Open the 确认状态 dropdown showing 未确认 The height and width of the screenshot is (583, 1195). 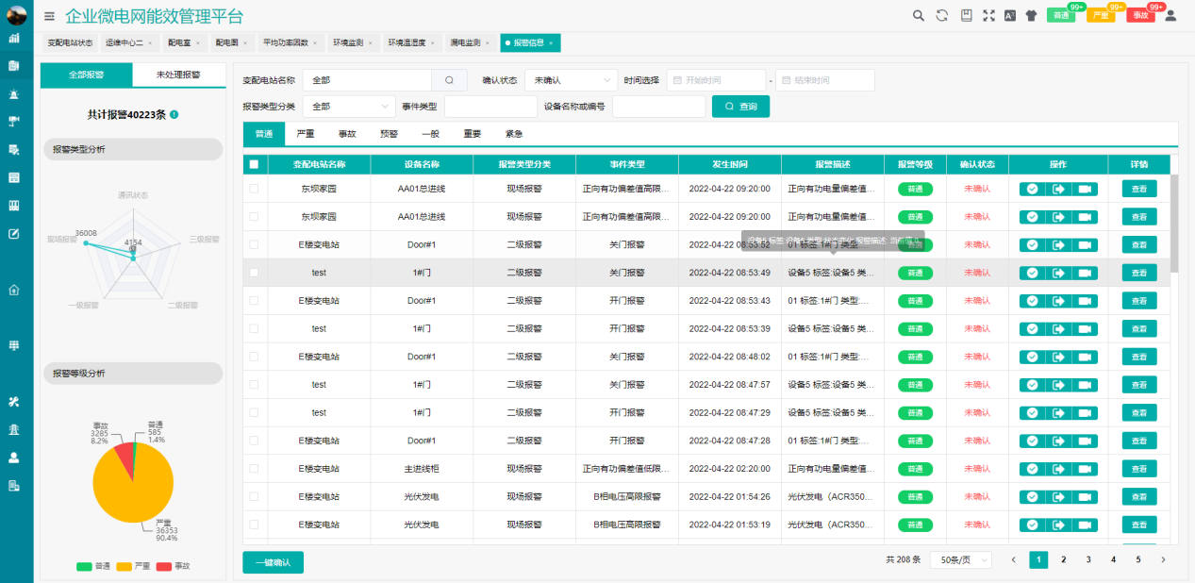click(x=571, y=80)
